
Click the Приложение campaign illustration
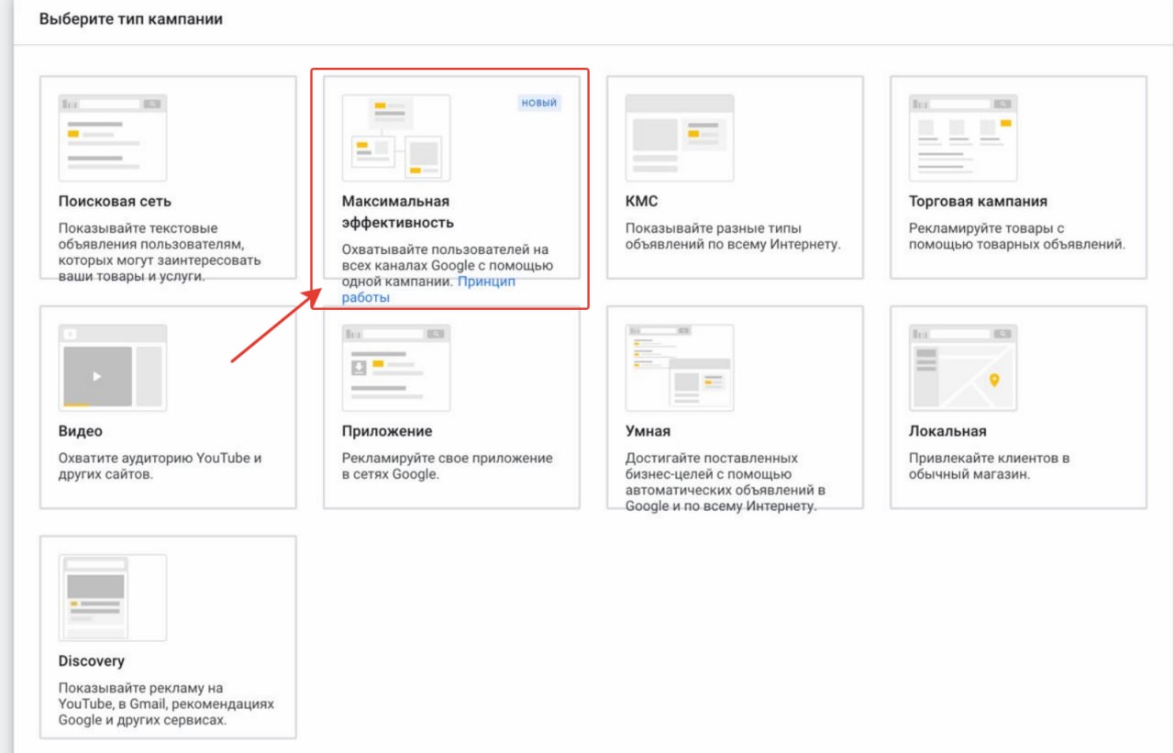point(396,367)
